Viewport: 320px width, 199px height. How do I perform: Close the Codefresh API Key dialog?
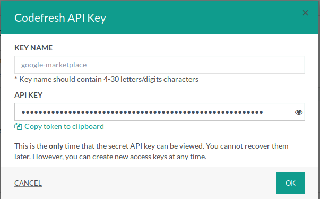[305, 13]
